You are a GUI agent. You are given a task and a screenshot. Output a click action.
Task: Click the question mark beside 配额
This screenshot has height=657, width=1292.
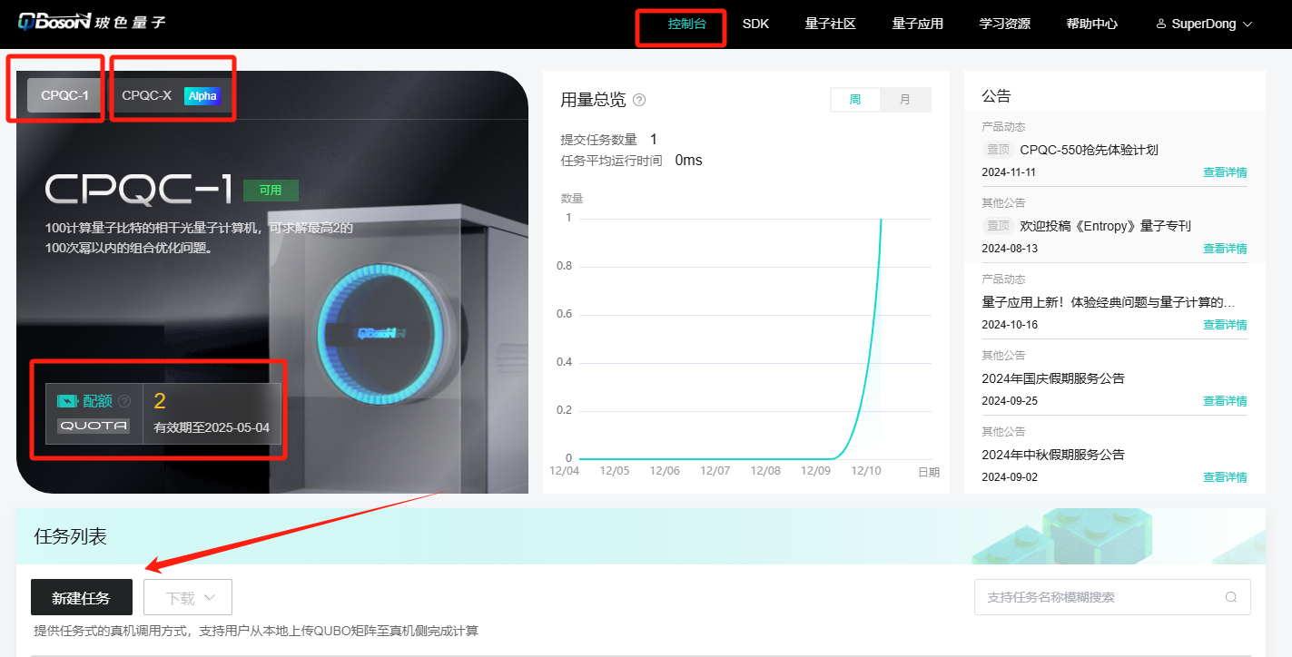click(x=124, y=401)
